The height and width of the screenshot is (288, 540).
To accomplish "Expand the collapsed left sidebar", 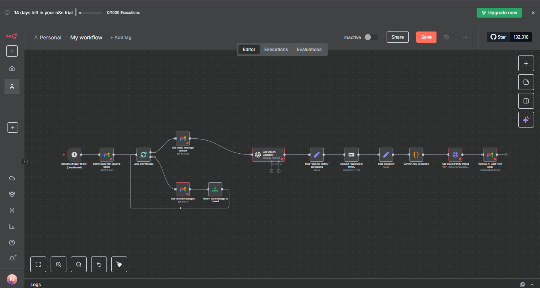I will click(x=24, y=162).
